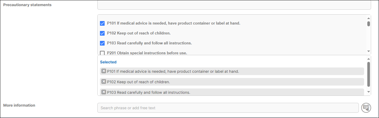Remove P102 Keep out of reach chip
The image size is (379, 118).
pos(103,81)
